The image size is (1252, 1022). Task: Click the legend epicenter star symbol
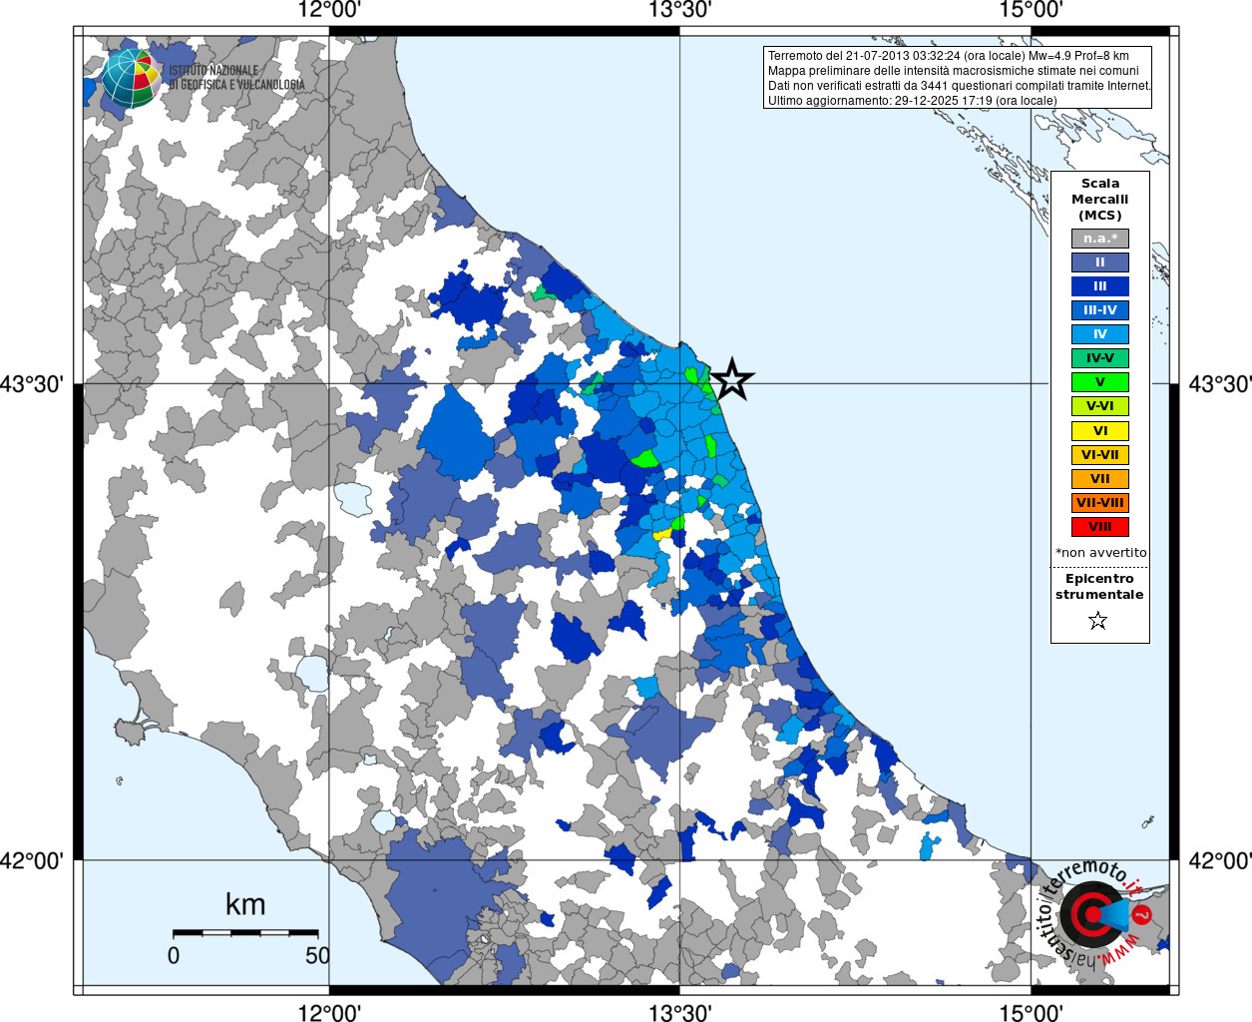click(x=1098, y=621)
